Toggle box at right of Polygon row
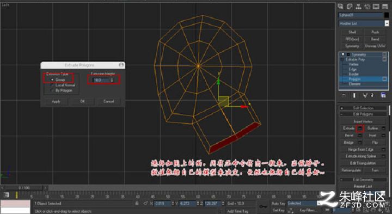 click(x=384, y=79)
